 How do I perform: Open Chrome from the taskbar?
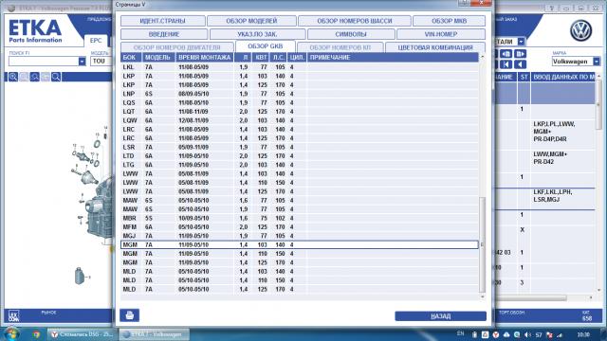36,334
